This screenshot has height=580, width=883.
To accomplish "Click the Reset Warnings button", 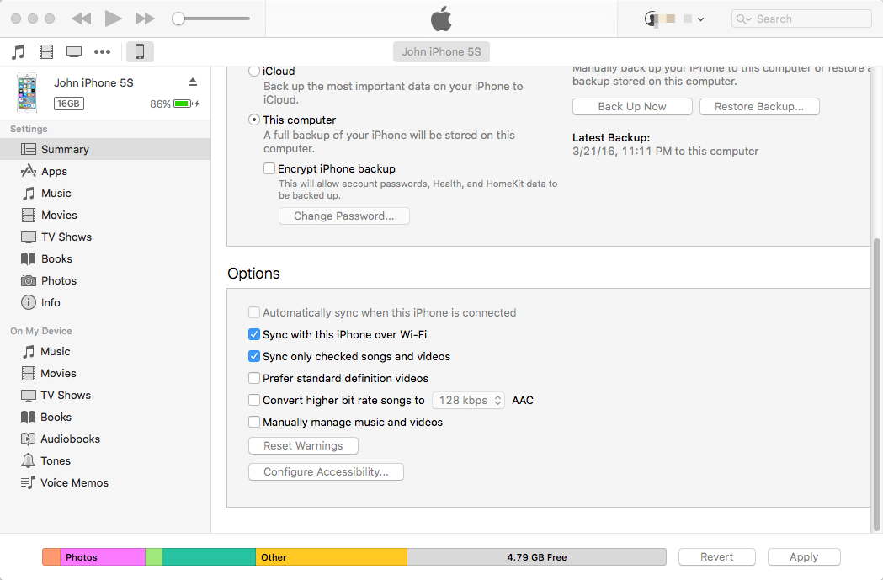I will point(303,445).
